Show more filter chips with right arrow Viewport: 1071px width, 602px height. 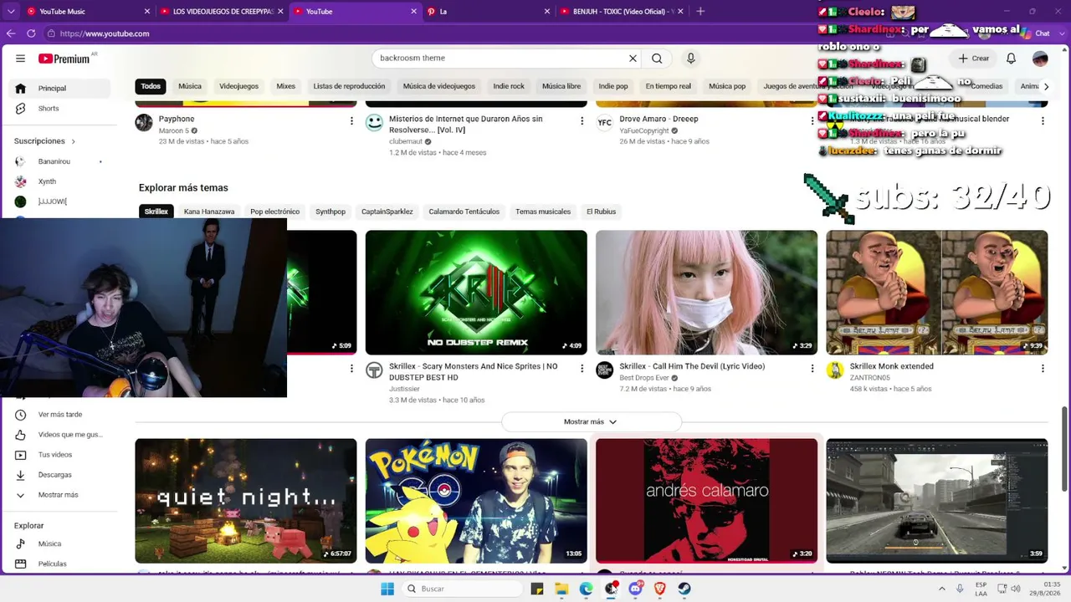coord(1046,86)
